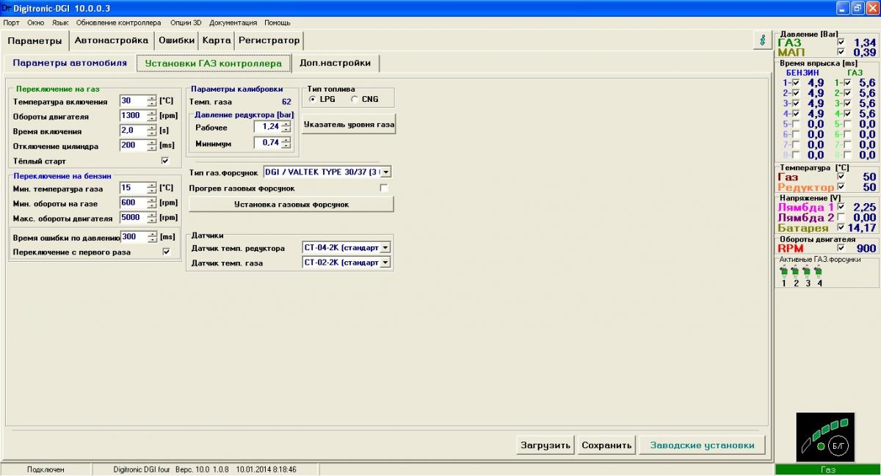Viewport: 881px width, 476px height.
Task: Click the green Газ status bar indicator
Action: click(827, 470)
